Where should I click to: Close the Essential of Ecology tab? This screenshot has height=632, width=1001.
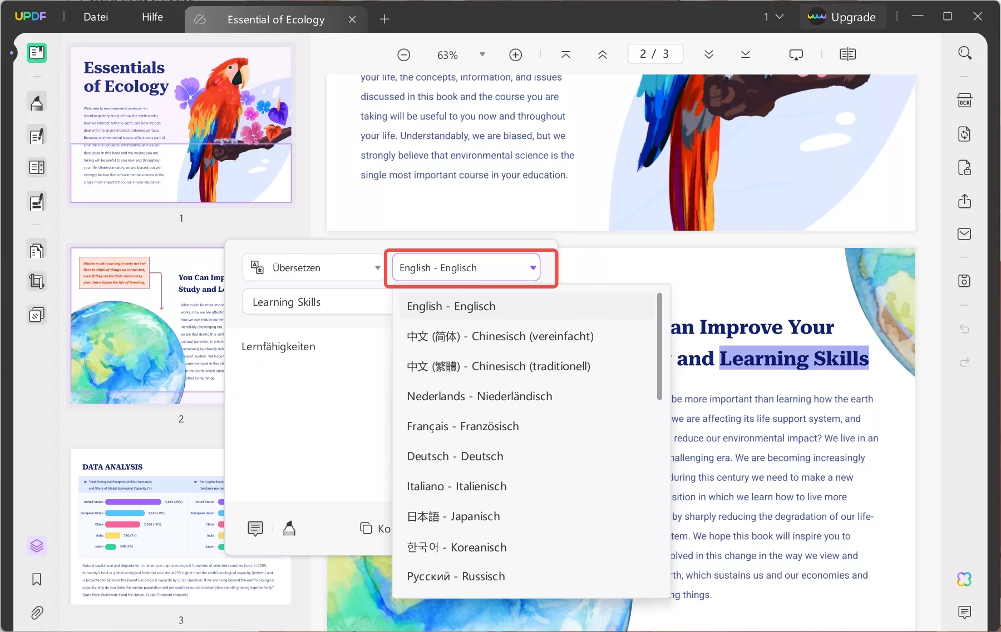(352, 19)
